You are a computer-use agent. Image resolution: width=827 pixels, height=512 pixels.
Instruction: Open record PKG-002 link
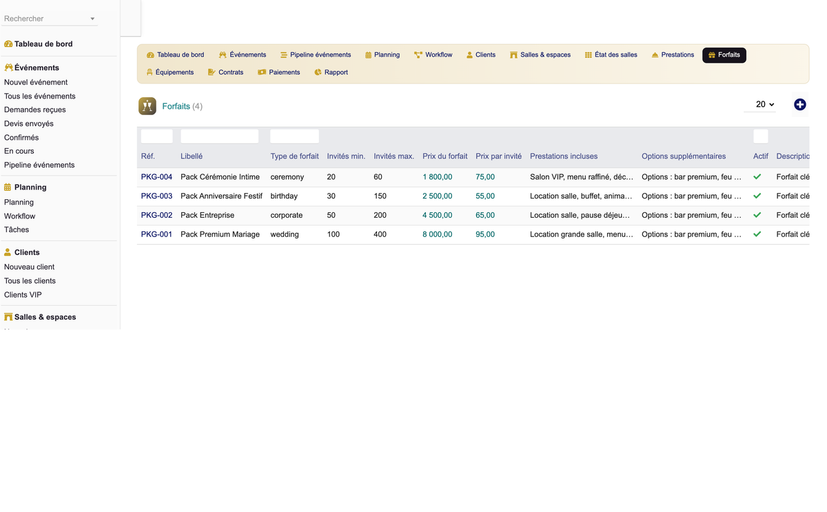tap(157, 216)
